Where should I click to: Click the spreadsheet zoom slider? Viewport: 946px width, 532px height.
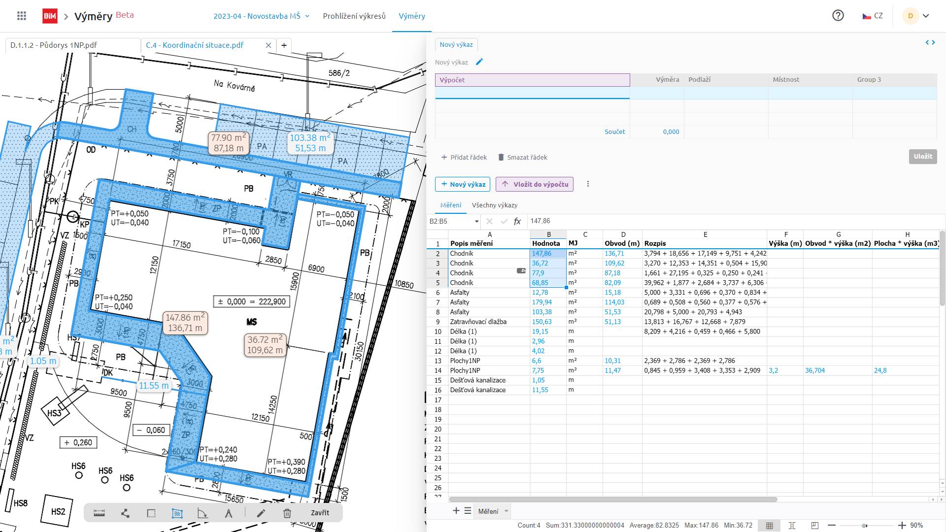click(x=864, y=526)
